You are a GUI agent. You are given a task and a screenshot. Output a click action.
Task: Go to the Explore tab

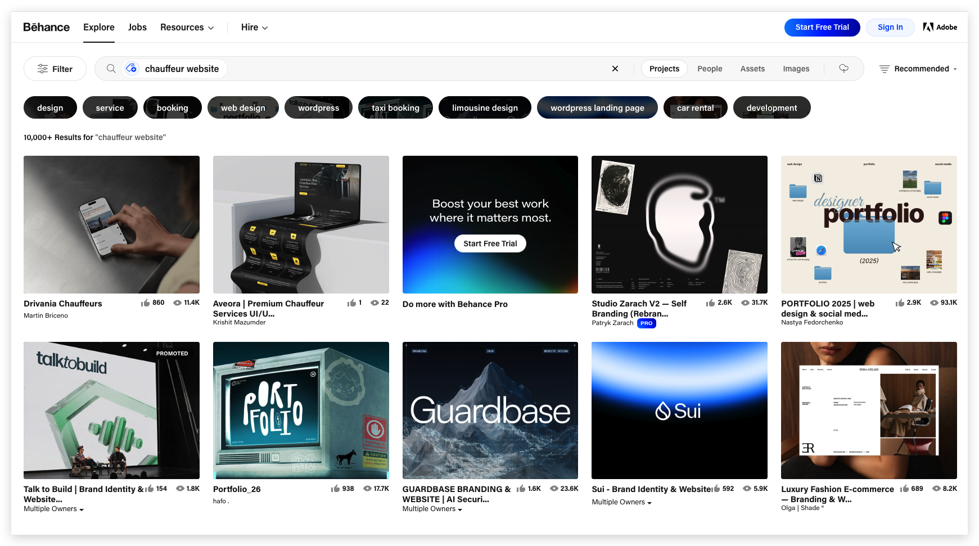pyautogui.click(x=99, y=27)
